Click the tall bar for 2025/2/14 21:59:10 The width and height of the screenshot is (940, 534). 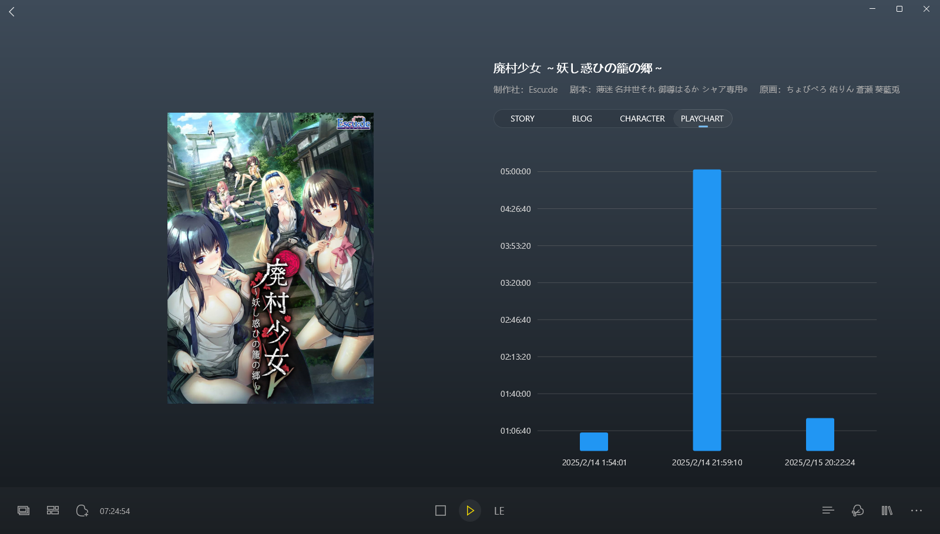(x=707, y=310)
